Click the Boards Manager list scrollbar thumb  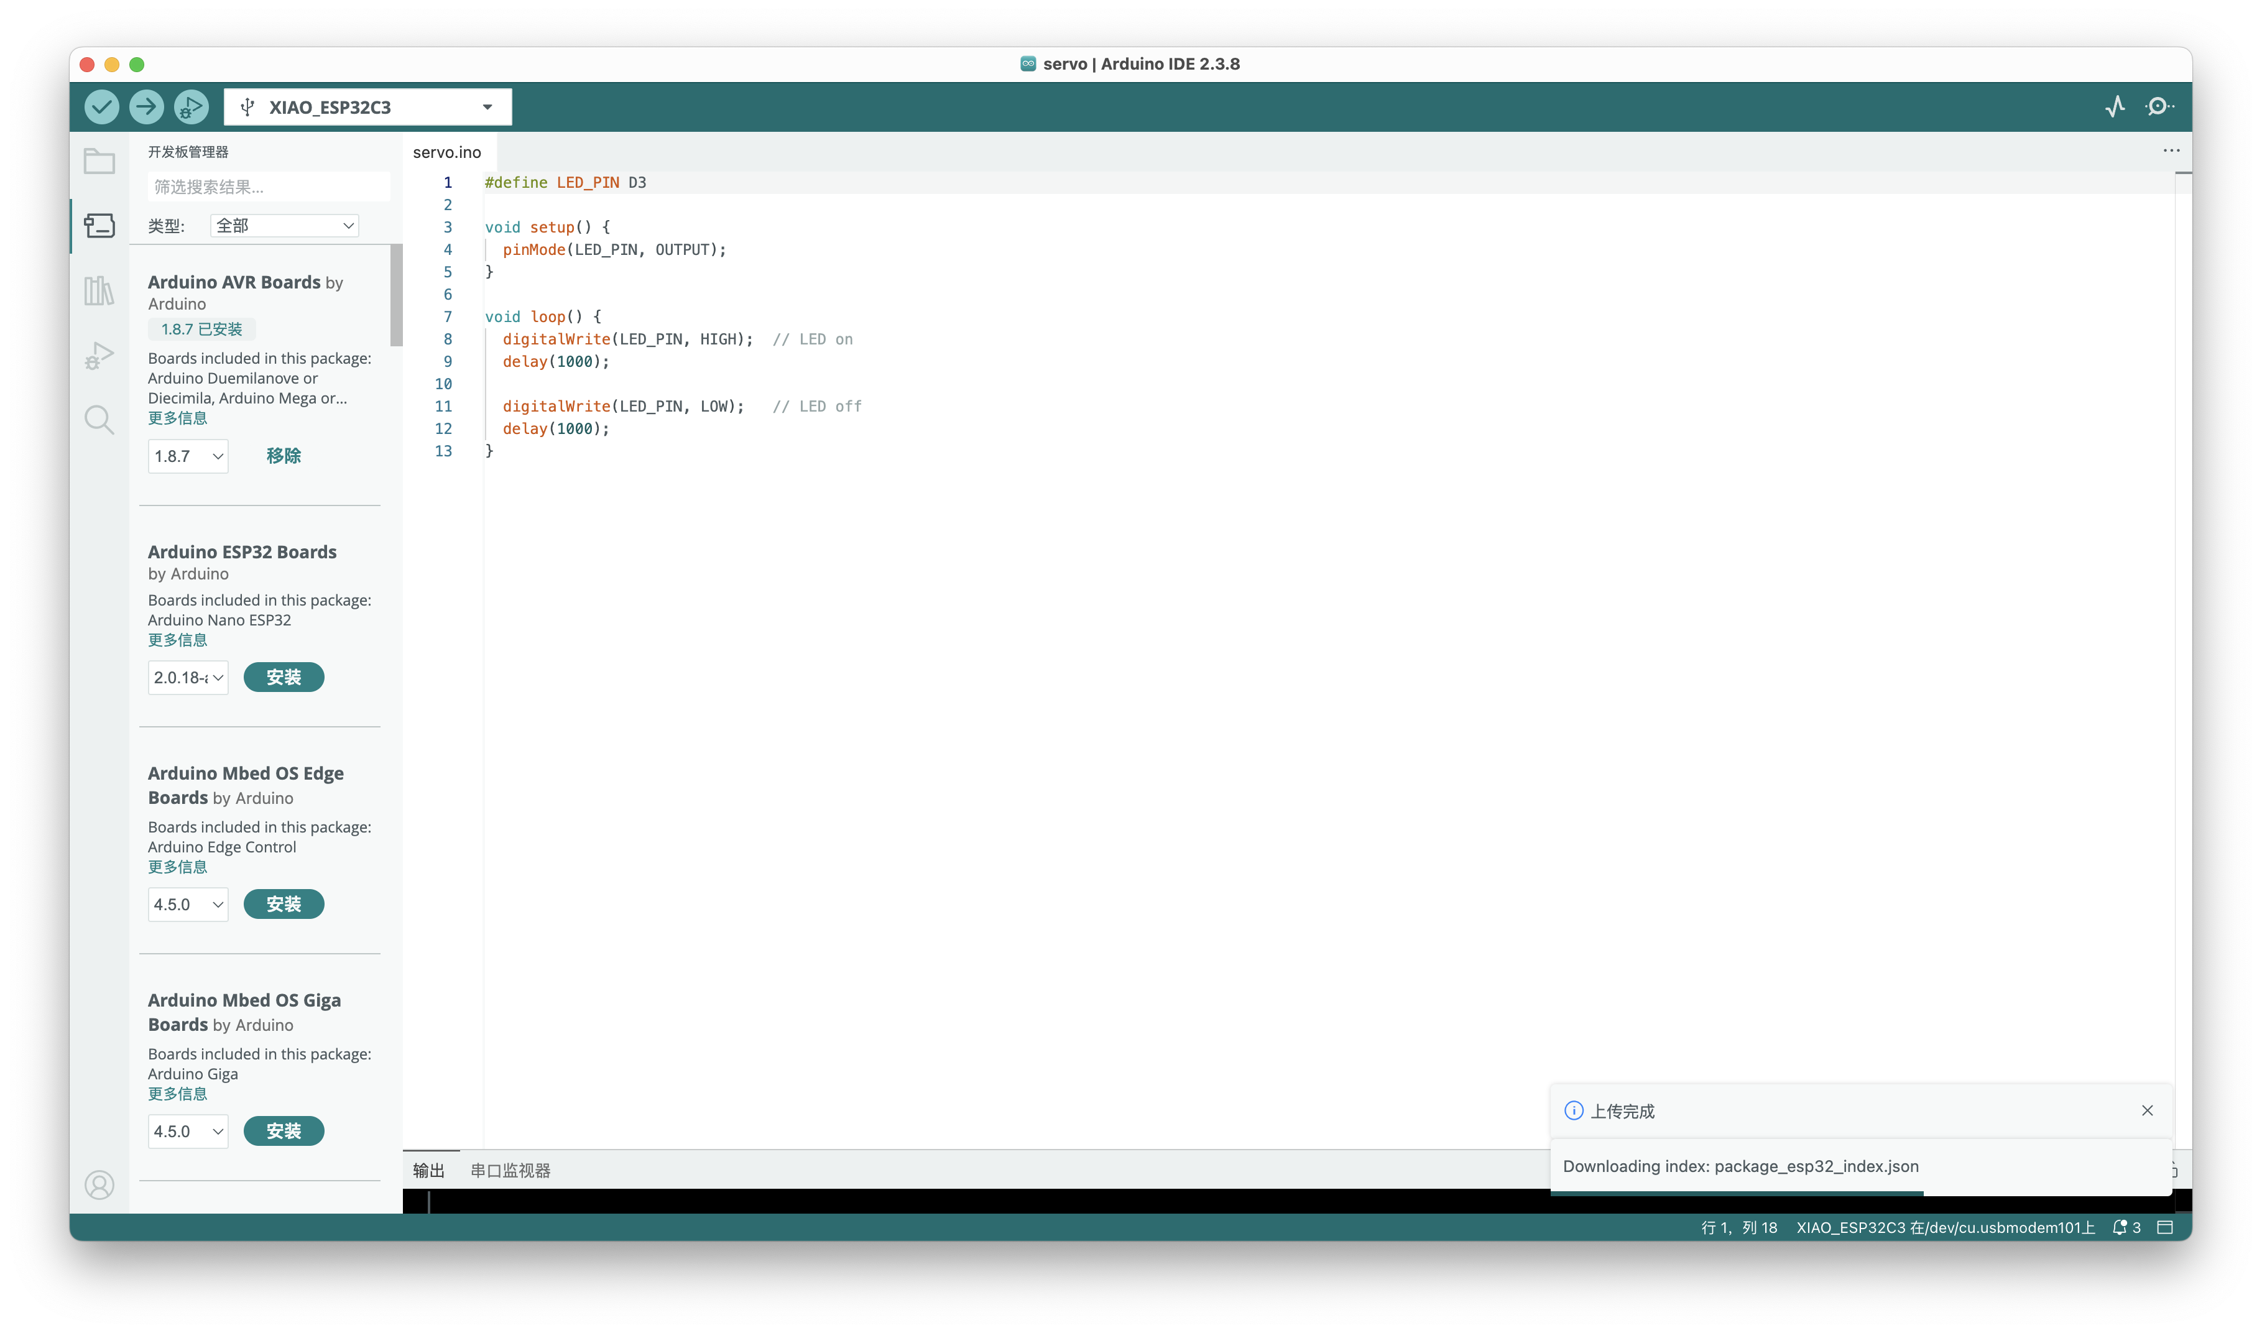(x=396, y=295)
